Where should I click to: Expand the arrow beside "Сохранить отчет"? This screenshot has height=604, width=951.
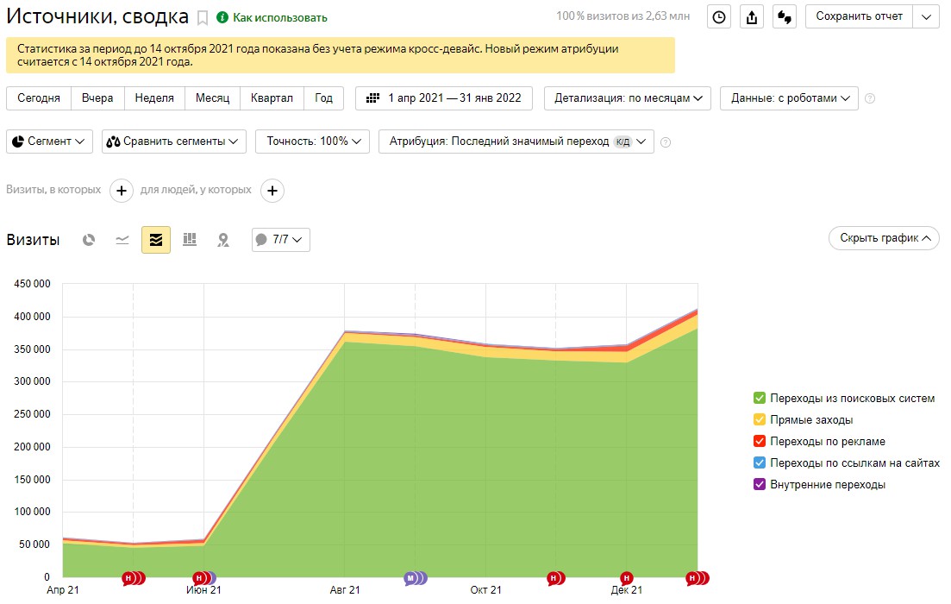tap(926, 16)
